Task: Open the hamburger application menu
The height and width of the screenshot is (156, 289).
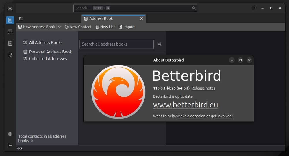Action: 253,8
